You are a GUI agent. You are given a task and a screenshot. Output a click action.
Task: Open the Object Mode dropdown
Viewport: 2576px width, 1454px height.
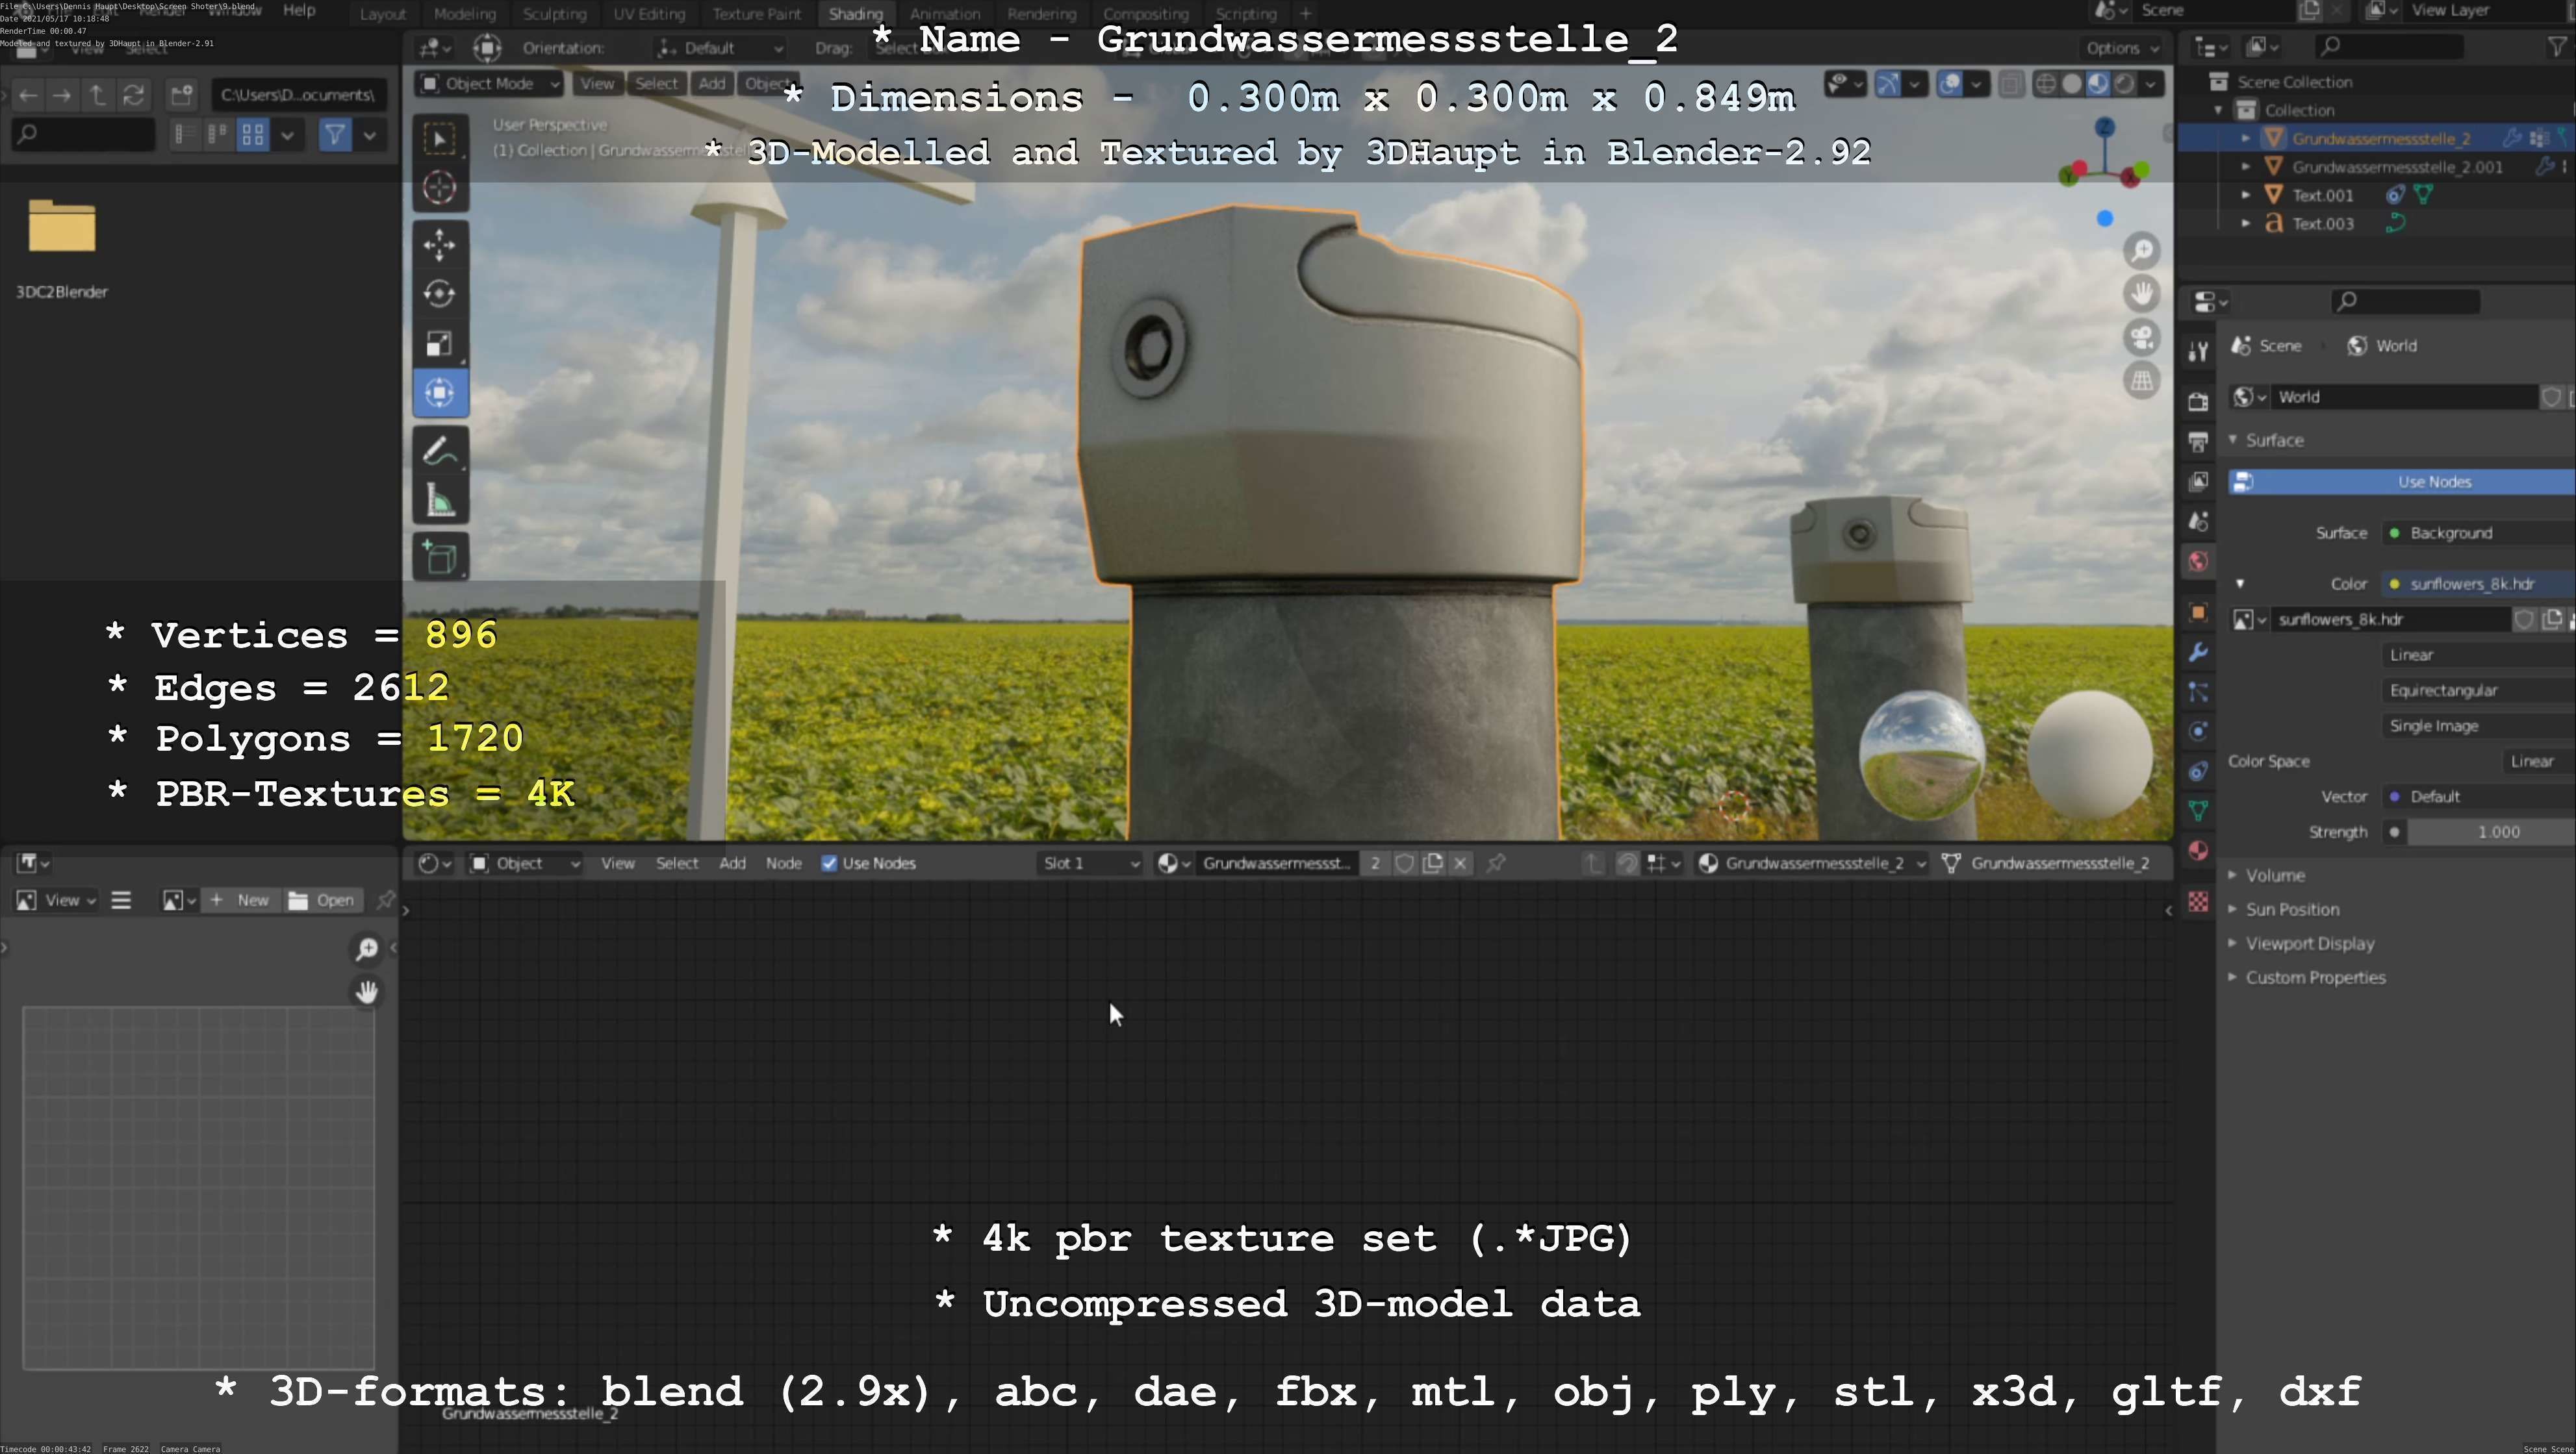tap(489, 84)
